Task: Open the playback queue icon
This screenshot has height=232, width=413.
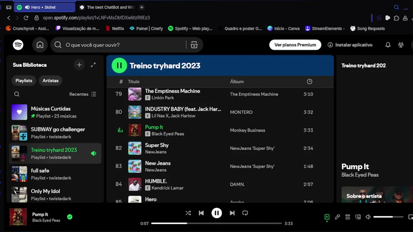Action: (348, 217)
